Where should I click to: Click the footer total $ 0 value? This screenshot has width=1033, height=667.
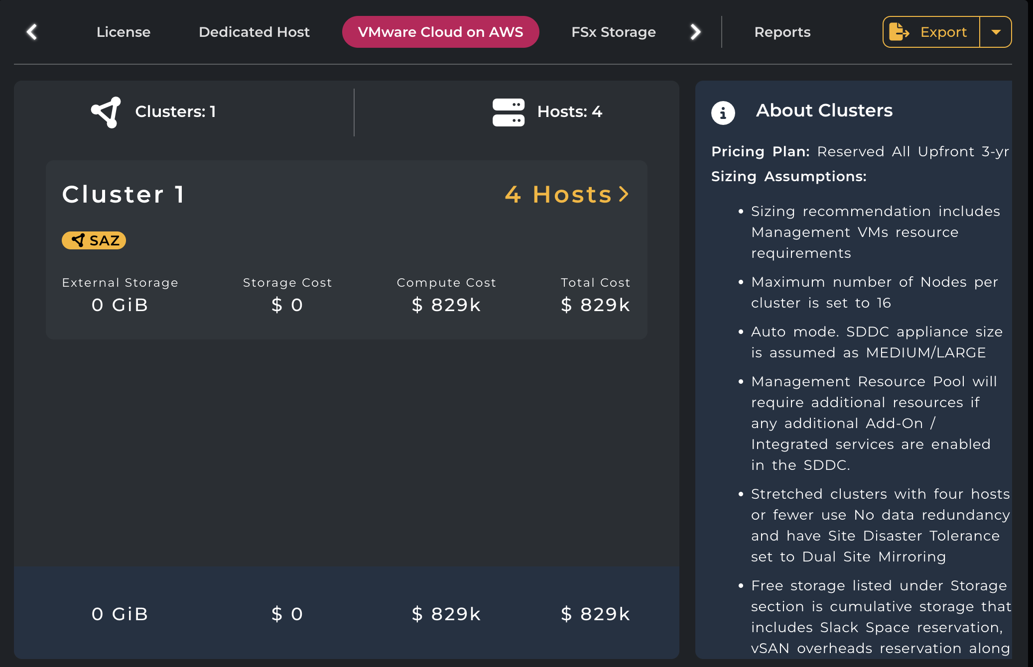[x=287, y=614]
